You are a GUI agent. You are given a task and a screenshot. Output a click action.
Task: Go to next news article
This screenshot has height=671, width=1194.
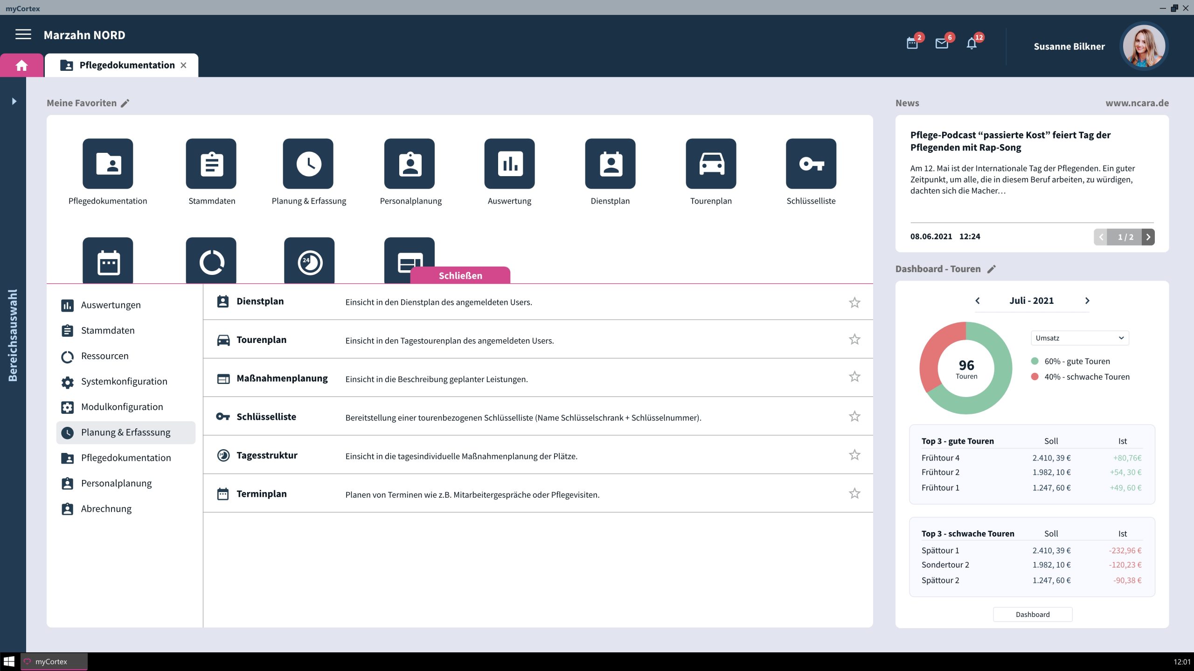tap(1148, 237)
